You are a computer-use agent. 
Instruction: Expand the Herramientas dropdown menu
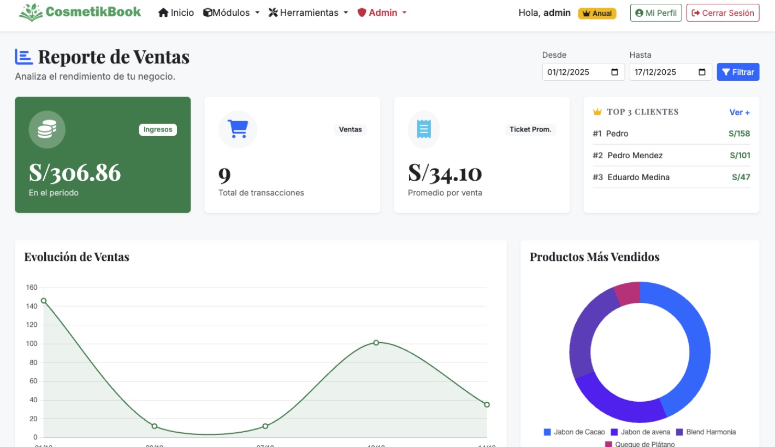tap(308, 13)
